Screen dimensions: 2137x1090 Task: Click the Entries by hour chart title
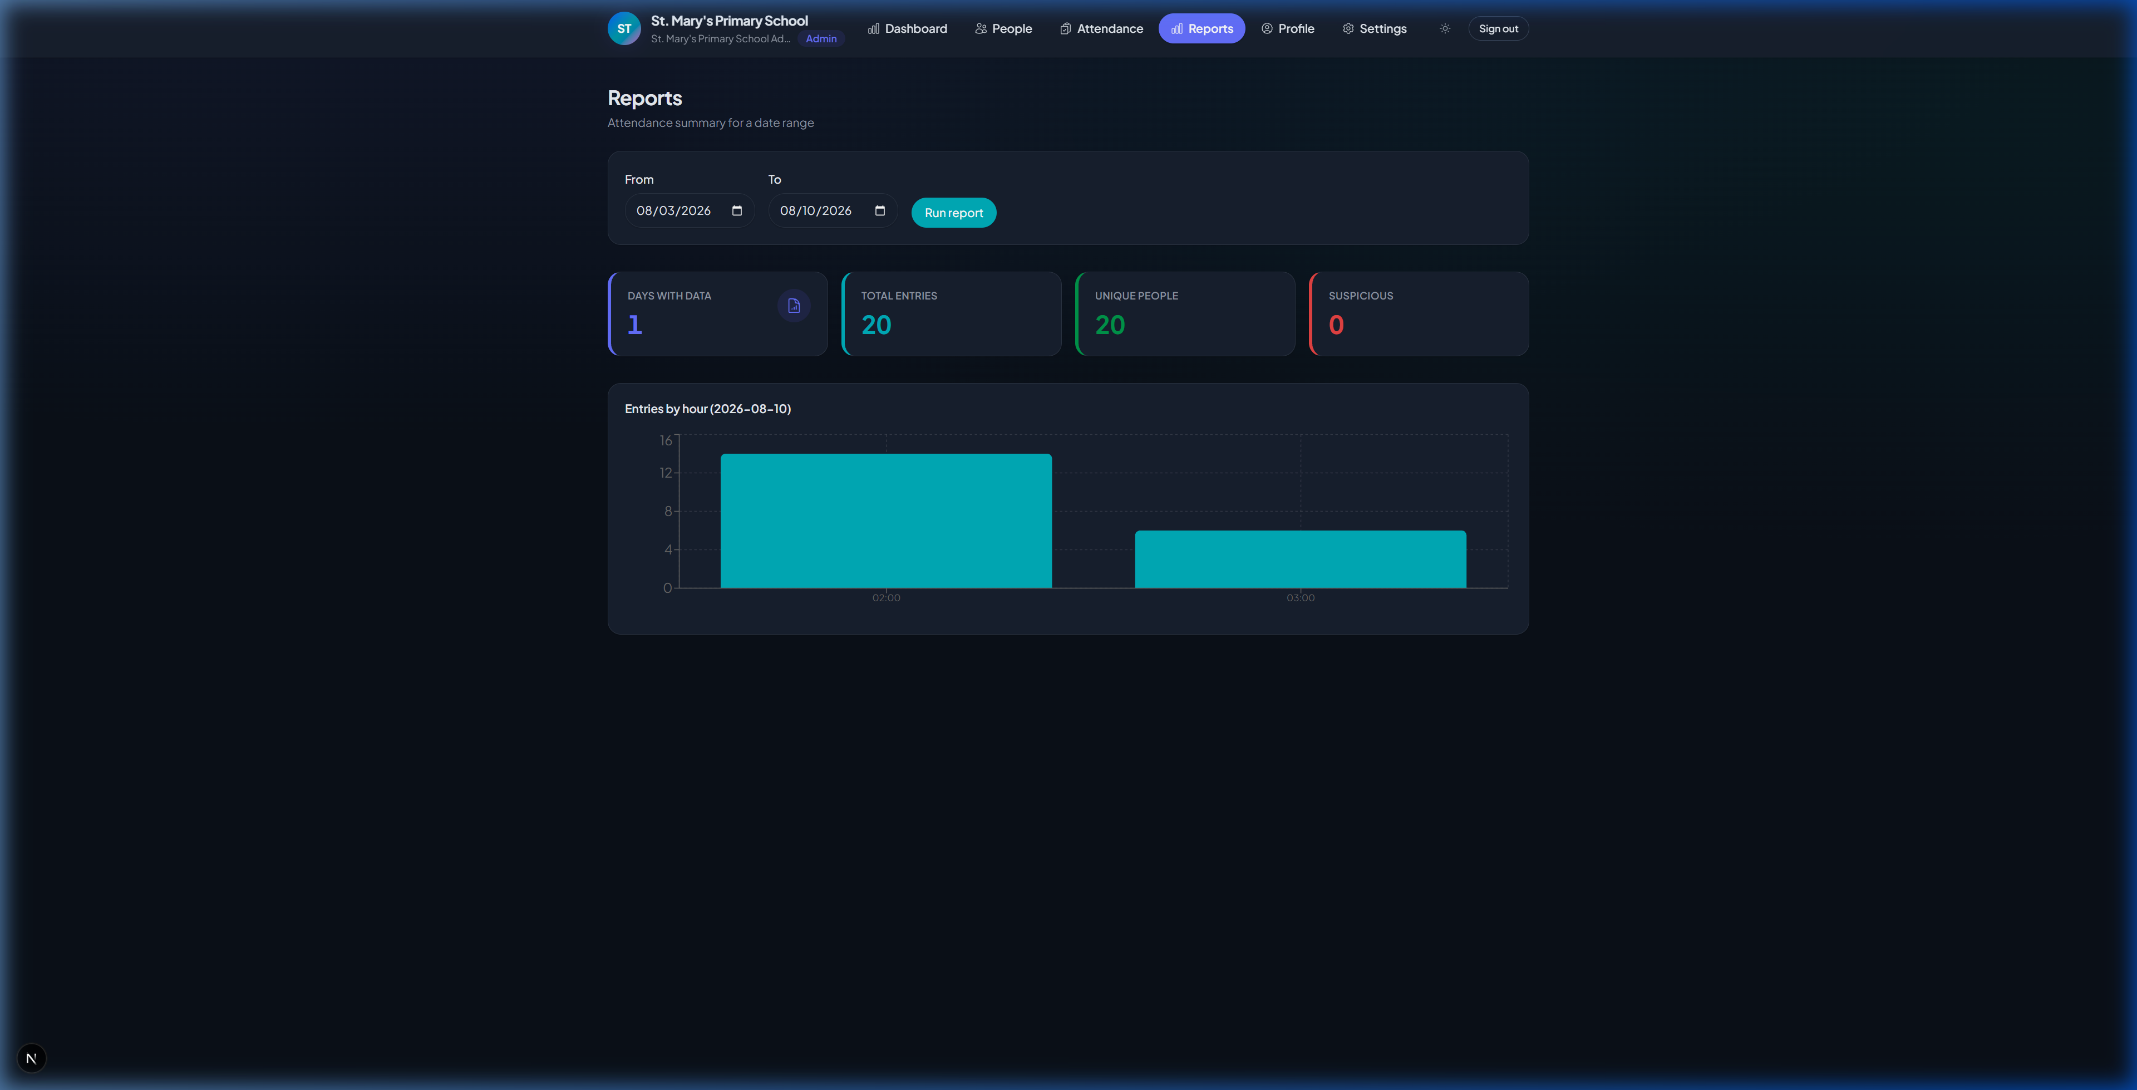pyautogui.click(x=708, y=409)
